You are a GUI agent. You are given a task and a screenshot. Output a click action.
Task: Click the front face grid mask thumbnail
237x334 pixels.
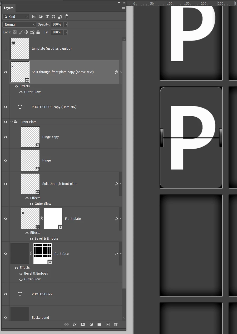(43, 254)
